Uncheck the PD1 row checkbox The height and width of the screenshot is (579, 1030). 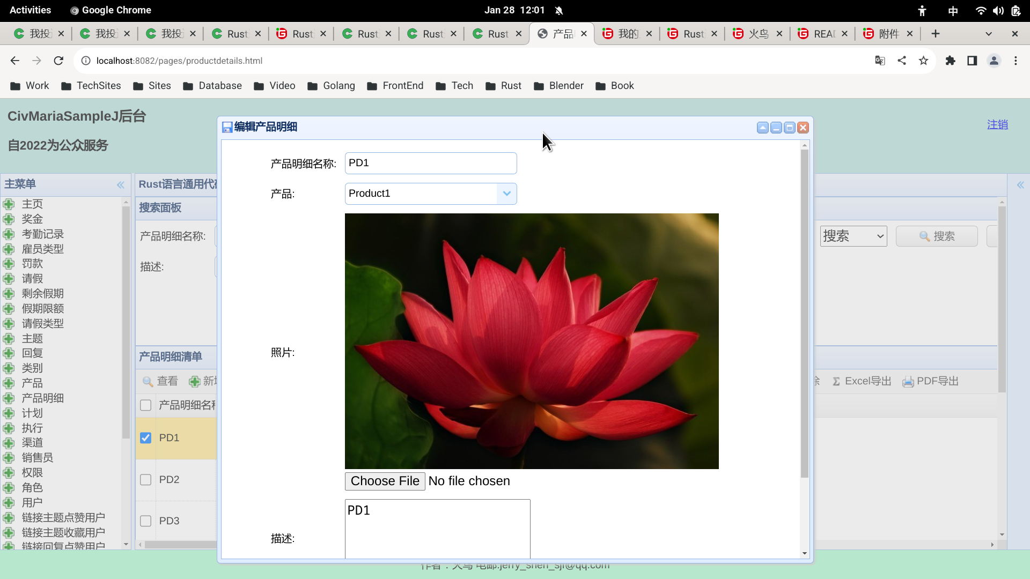(x=145, y=438)
